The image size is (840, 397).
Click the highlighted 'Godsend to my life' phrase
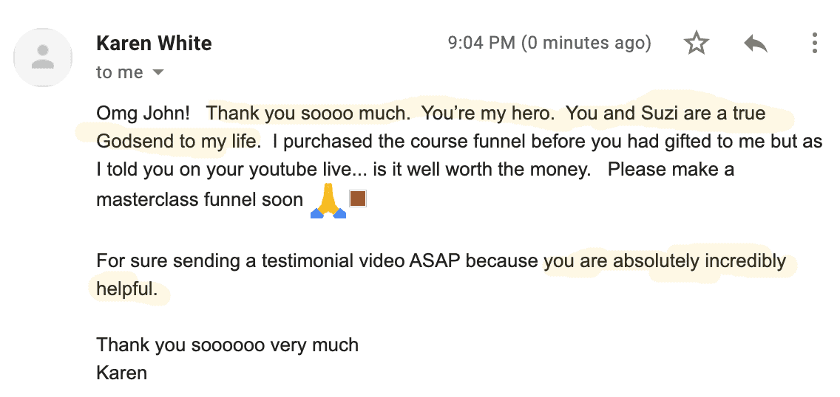click(176, 142)
